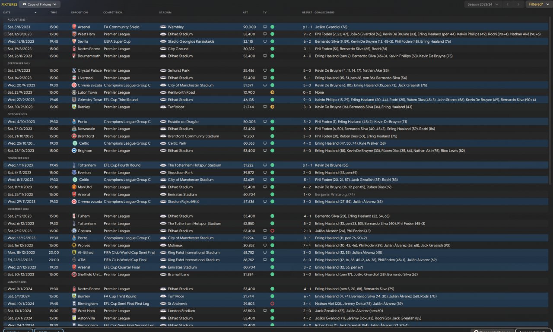The height and width of the screenshot is (332, 553).
Task: Sort by the Competition column header
Action: pos(113,13)
